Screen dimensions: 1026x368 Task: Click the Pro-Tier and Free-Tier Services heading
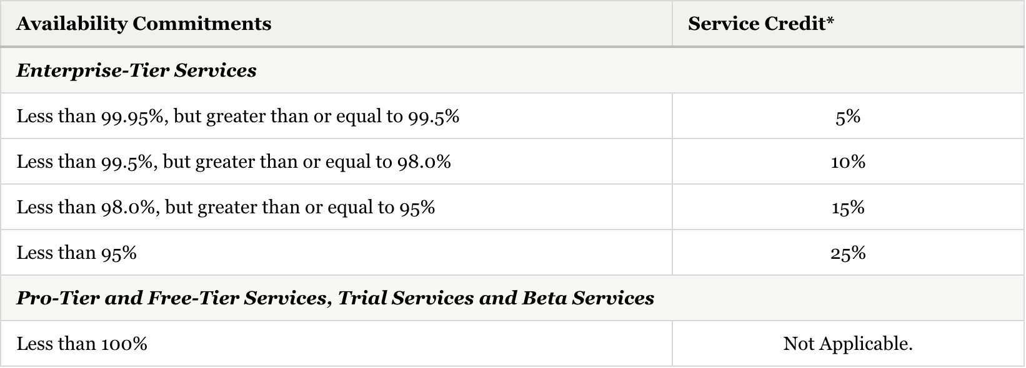pos(335,298)
